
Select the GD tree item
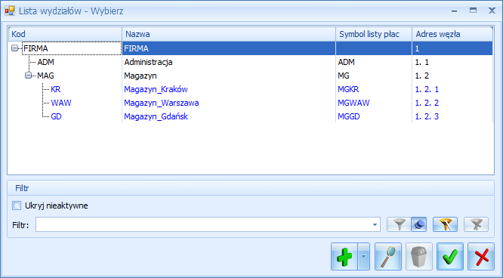click(x=56, y=116)
